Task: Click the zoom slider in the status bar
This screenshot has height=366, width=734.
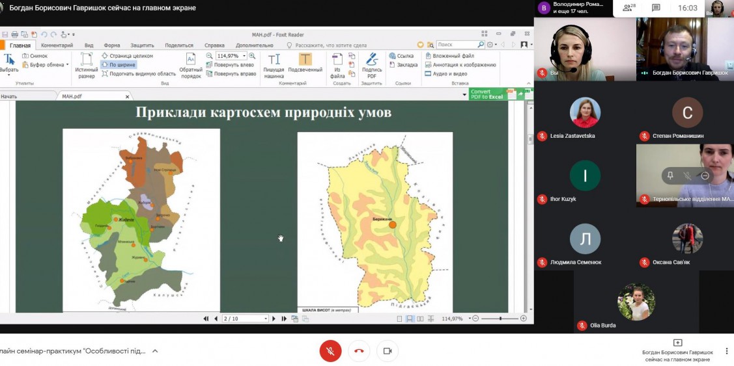Action: pyautogui.click(x=500, y=319)
